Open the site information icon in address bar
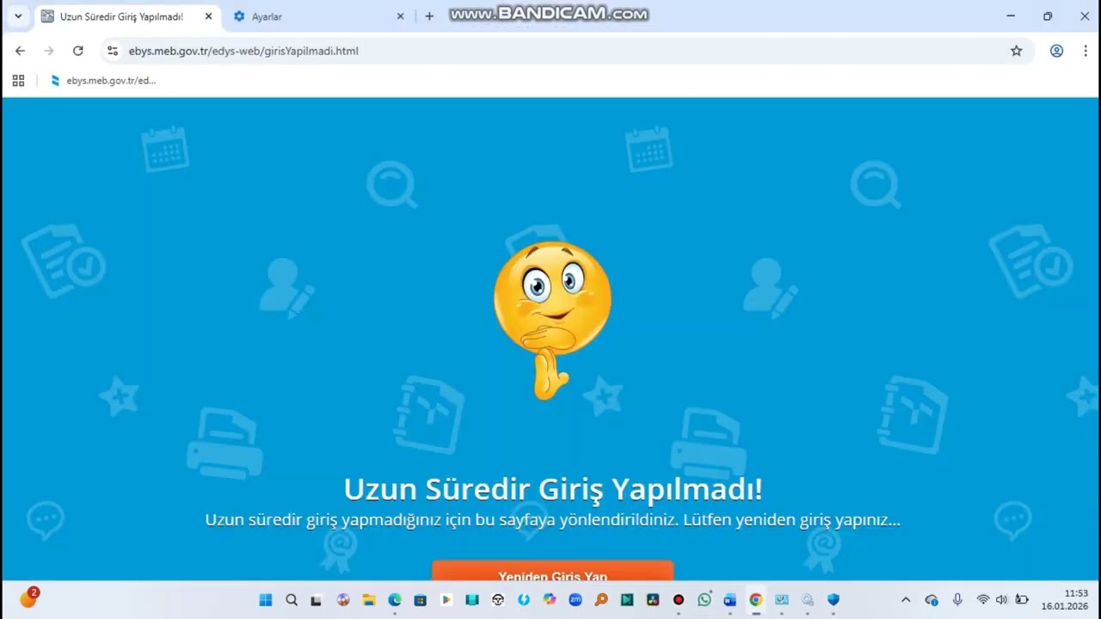 (x=113, y=51)
